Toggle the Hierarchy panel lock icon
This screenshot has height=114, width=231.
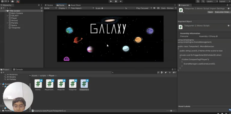tap(39, 5)
